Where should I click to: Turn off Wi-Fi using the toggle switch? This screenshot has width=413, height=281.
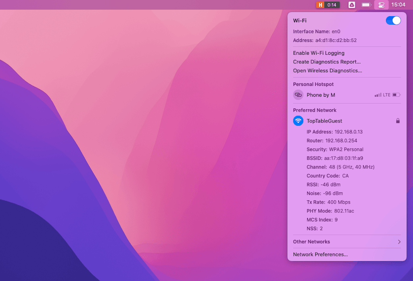tap(393, 20)
